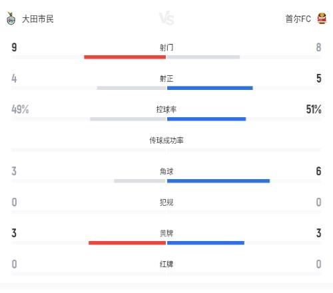Viewport: 333px width, 293px height.
Task: Click the 黄牌 stat label
Action: pyautogui.click(x=166, y=233)
